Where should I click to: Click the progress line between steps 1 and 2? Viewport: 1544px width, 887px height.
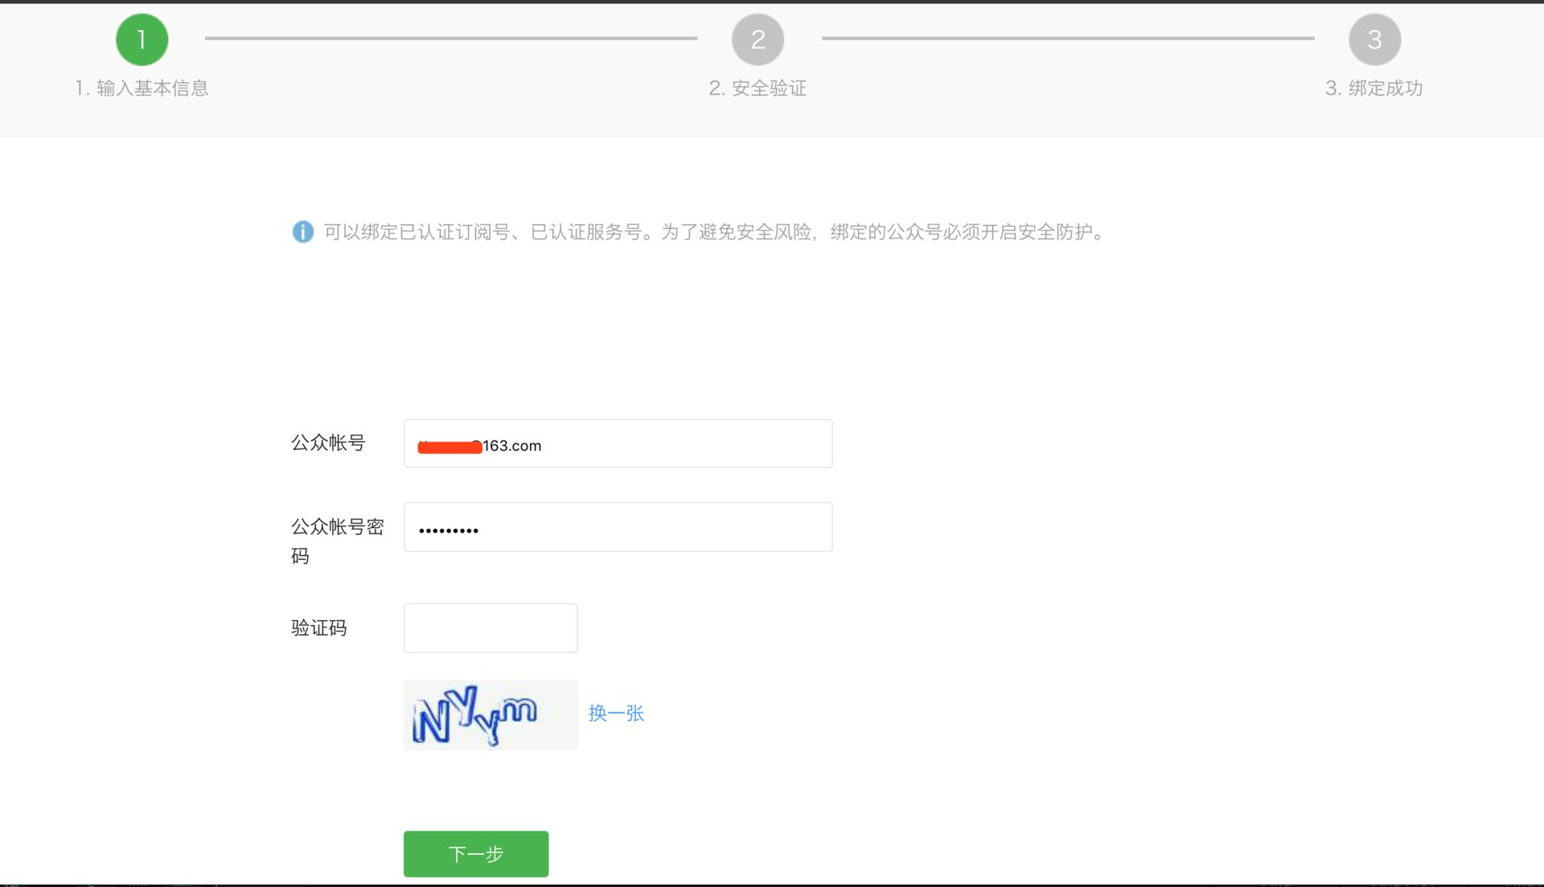pos(450,39)
